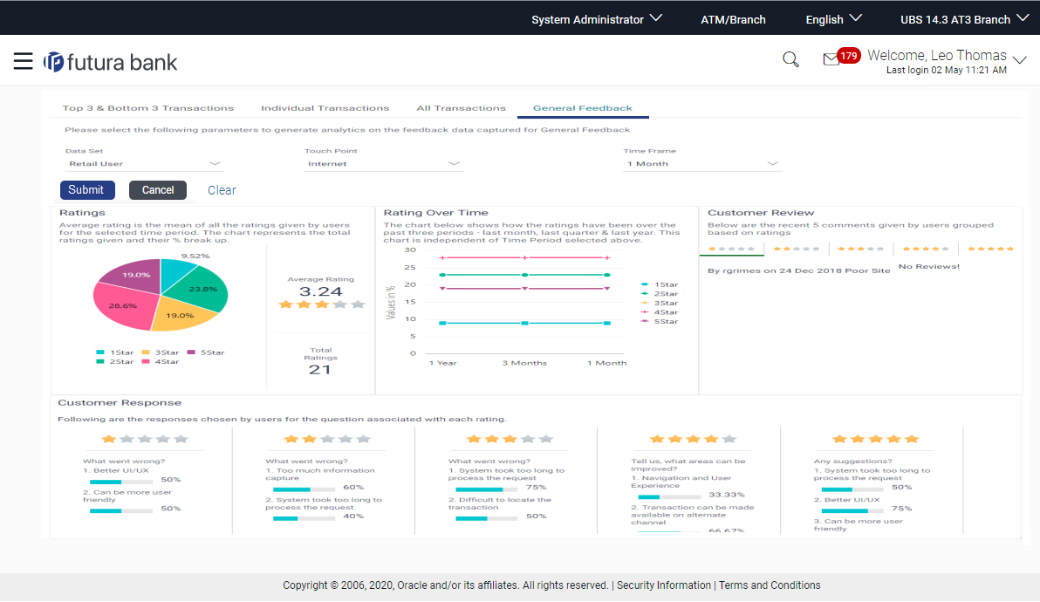Select the ATM/Branch link
Image resolution: width=1040 pixels, height=602 pixels.
point(733,20)
